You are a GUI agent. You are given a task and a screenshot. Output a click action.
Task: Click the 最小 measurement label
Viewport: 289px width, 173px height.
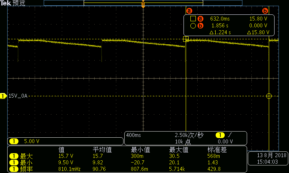pos(26,163)
